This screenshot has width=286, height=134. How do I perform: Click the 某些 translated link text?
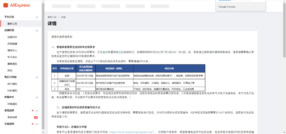pyautogui.click(x=105, y=52)
